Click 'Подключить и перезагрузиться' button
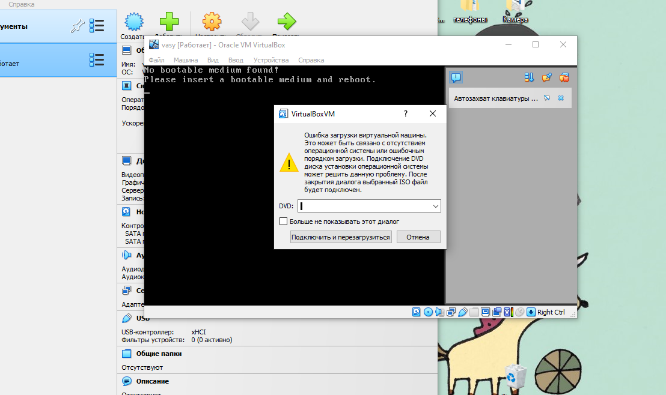 341,237
